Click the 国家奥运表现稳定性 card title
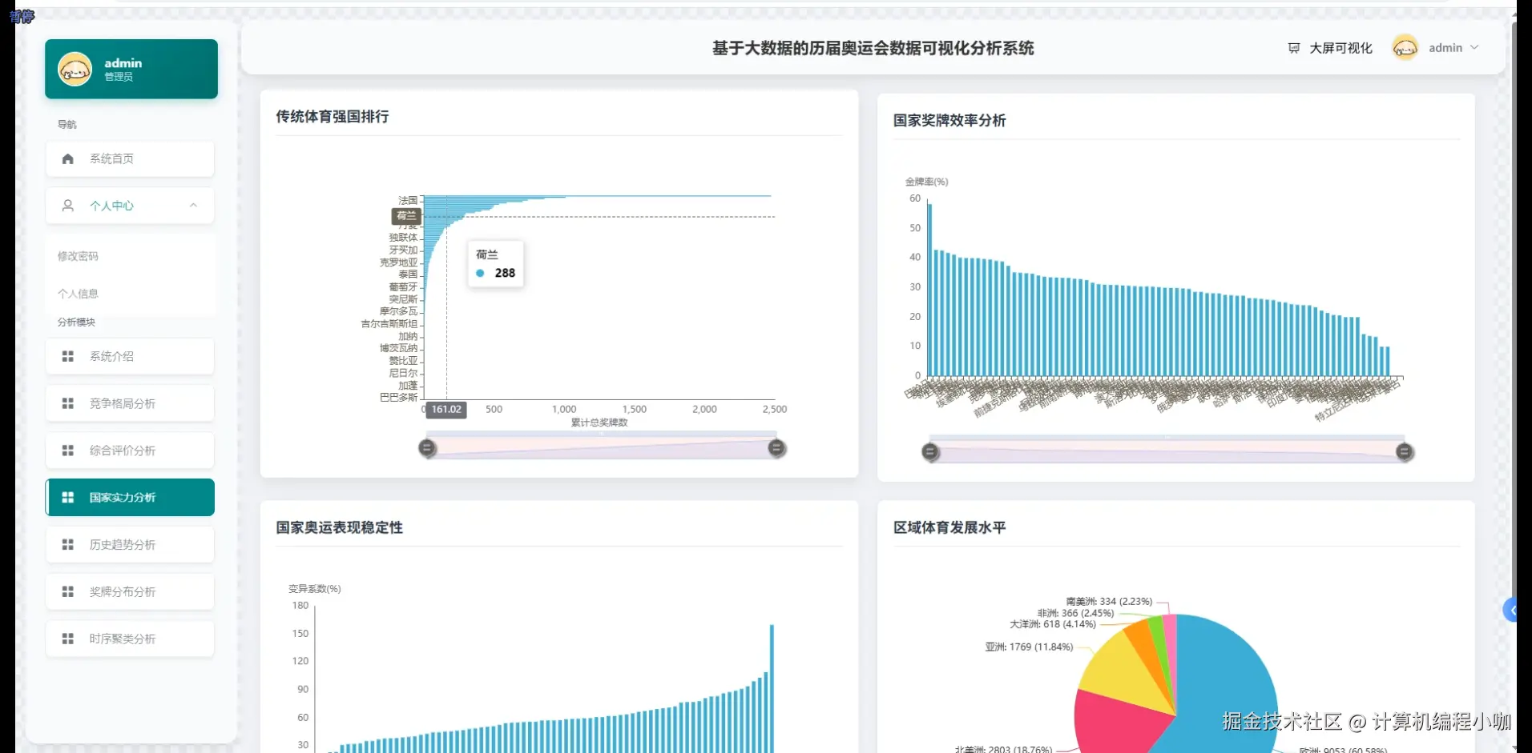Screen dimensions: 1532x753 tap(340, 528)
